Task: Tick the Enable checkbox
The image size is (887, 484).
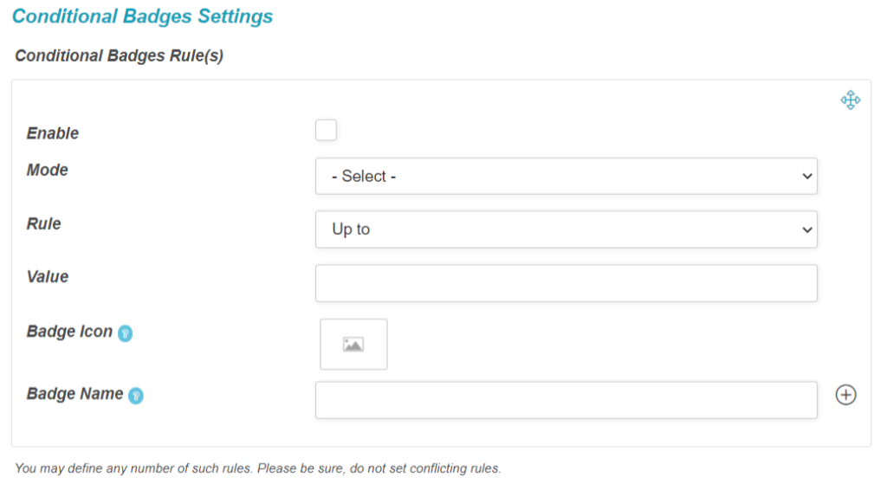Action: click(326, 130)
